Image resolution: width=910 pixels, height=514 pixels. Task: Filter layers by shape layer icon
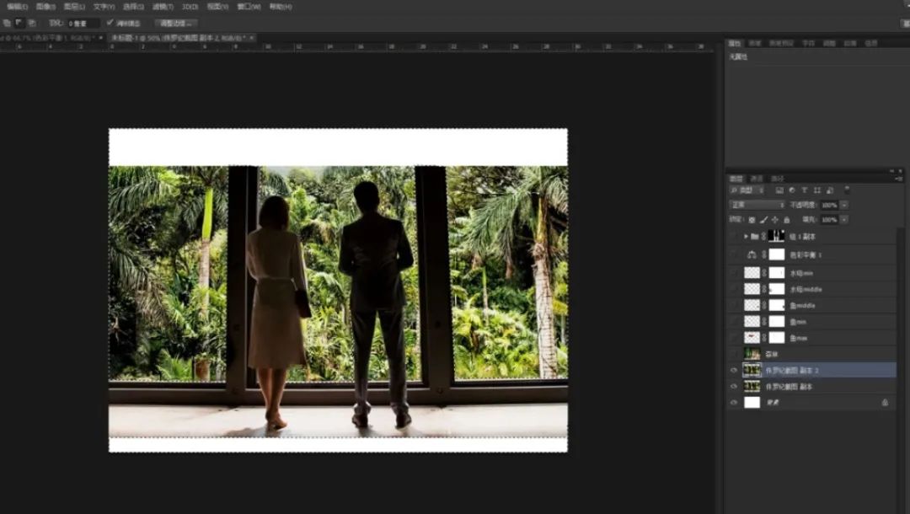817,190
